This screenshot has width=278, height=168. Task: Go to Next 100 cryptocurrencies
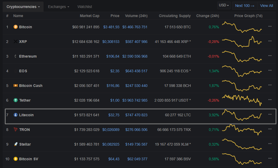coord(245,6)
